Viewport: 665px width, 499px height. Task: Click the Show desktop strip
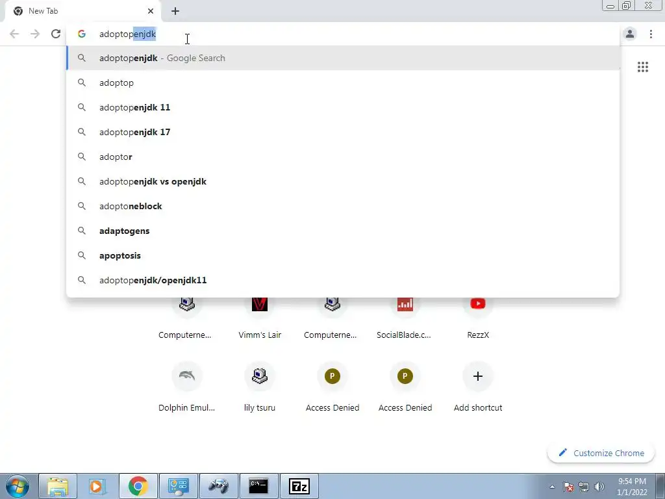point(660,486)
